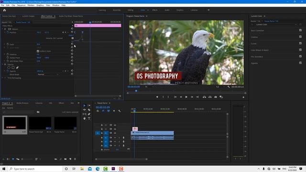Viewport: 306px width, 172px height.
Task: Reset the Scale parameter
Action: (72, 44)
